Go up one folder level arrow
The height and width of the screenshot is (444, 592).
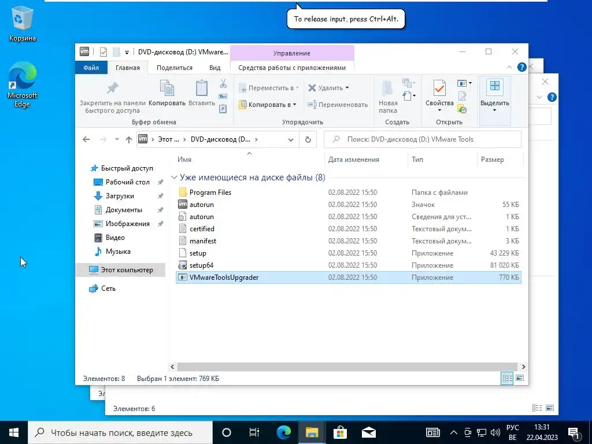[129, 139]
